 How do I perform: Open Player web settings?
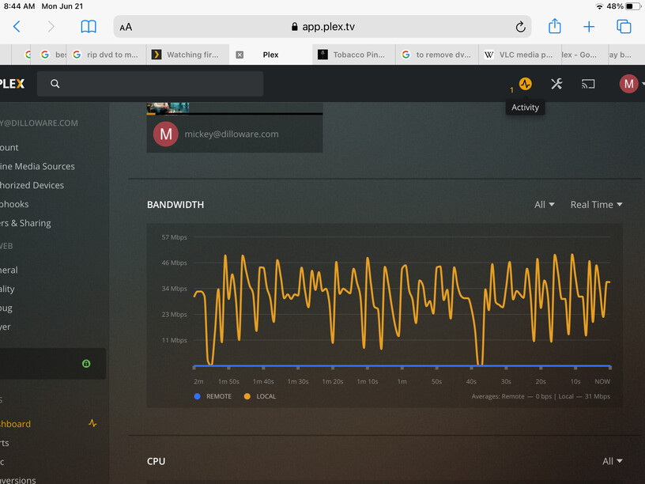pyautogui.click(x=6, y=327)
